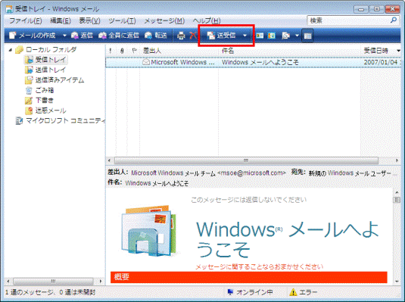Click the オンライン中 status indicator
405x302 pixels.
[250, 292]
